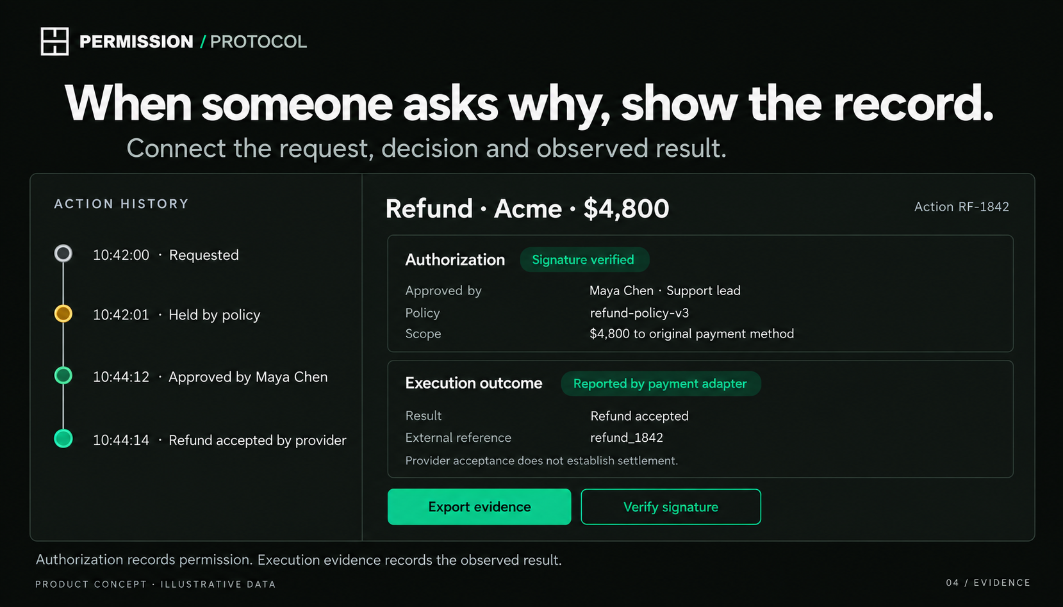Image resolution: width=1063 pixels, height=607 pixels.
Task: Open the 10:44:14 Refund accepted entry
Action: click(220, 441)
